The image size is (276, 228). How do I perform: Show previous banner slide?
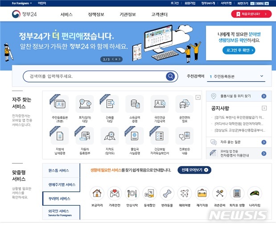tap(113, 59)
